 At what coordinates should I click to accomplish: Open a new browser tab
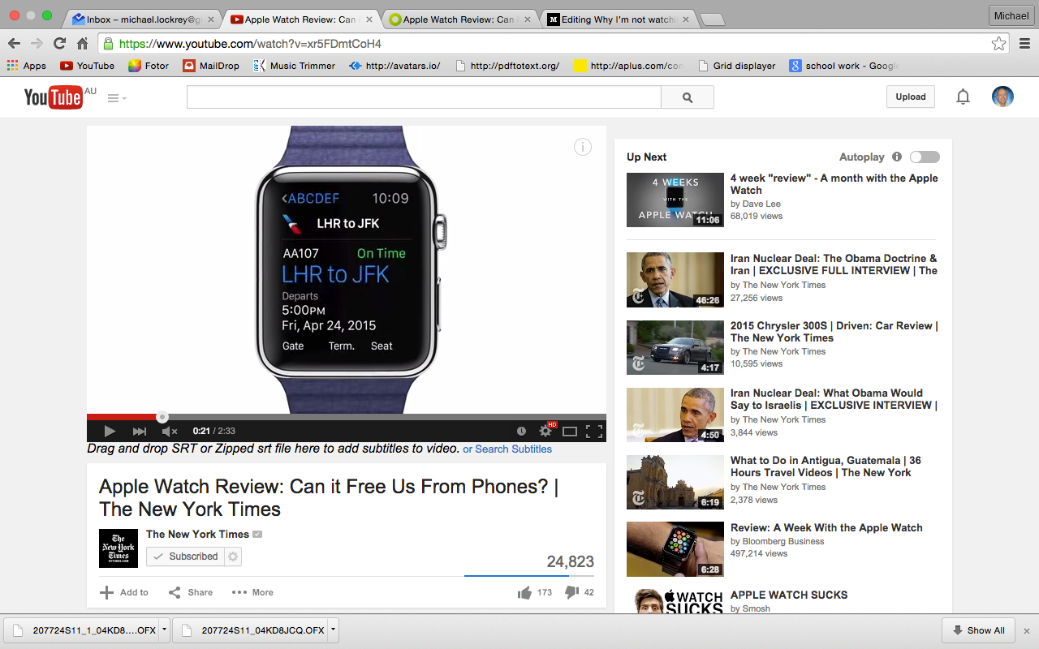click(713, 19)
